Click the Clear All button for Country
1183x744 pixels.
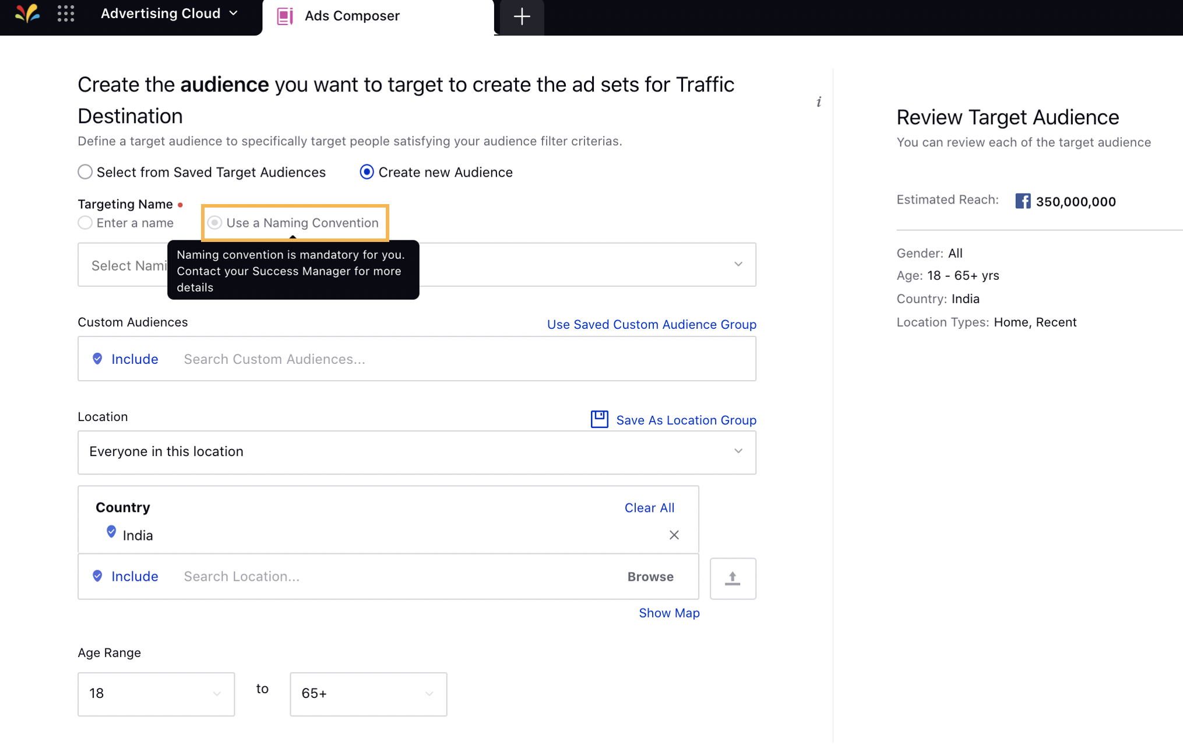click(x=649, y=507)
